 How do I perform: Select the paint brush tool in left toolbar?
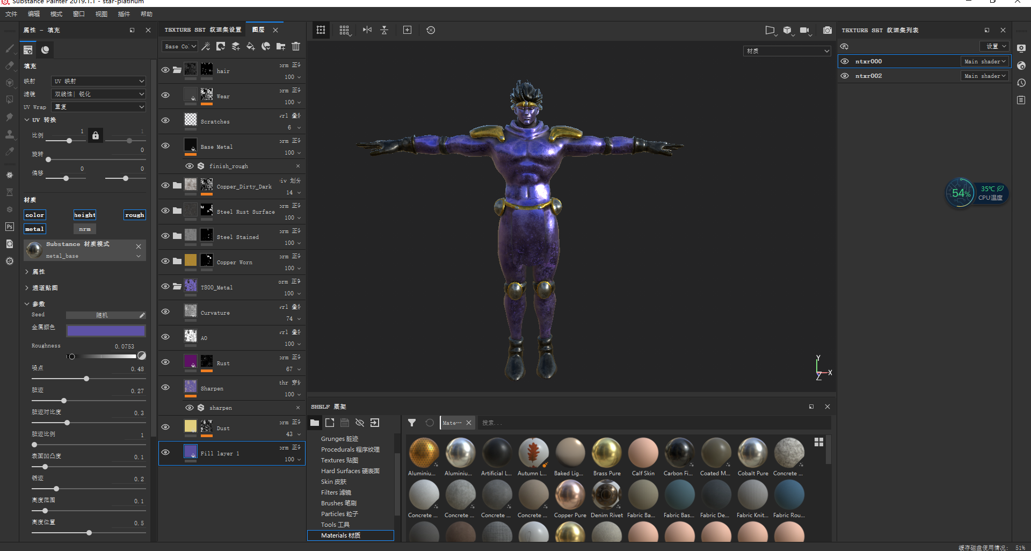pyautogui.click(x=10, y=48)
